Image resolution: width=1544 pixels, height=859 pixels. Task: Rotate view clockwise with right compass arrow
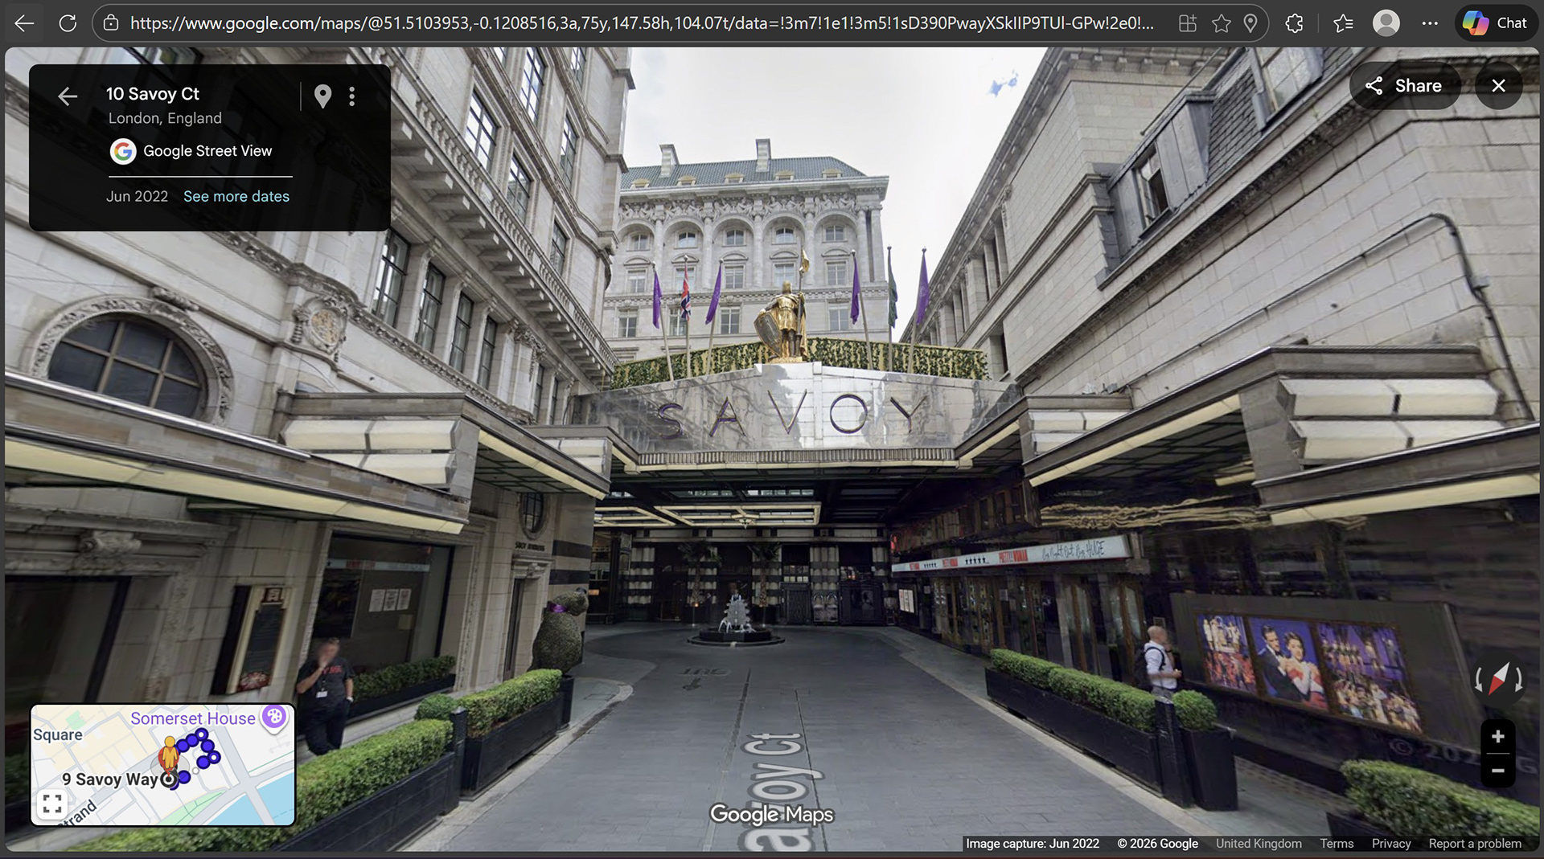coord(1519,681)
